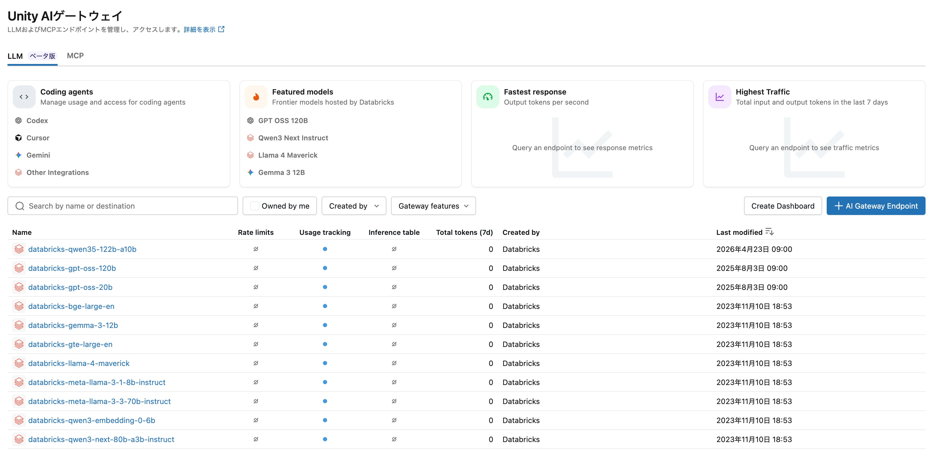The height and width of the screenshot is (453, 929).
Task: Open the databricks-gpt-oss-120b endpoint
Action: click(72, 268)
